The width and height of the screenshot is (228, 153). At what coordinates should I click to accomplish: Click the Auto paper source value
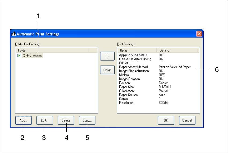tap(162, 95)
